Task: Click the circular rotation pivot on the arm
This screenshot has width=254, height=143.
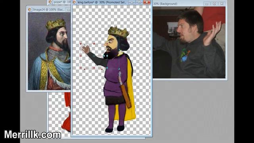Action: click(94, 56)
